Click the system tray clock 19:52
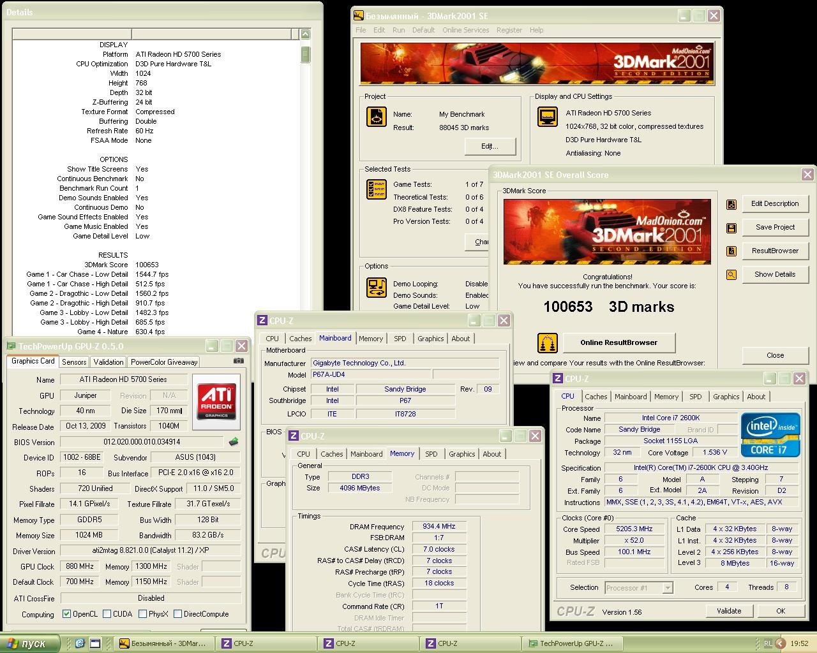817x653 pixels. click(799, 644)
